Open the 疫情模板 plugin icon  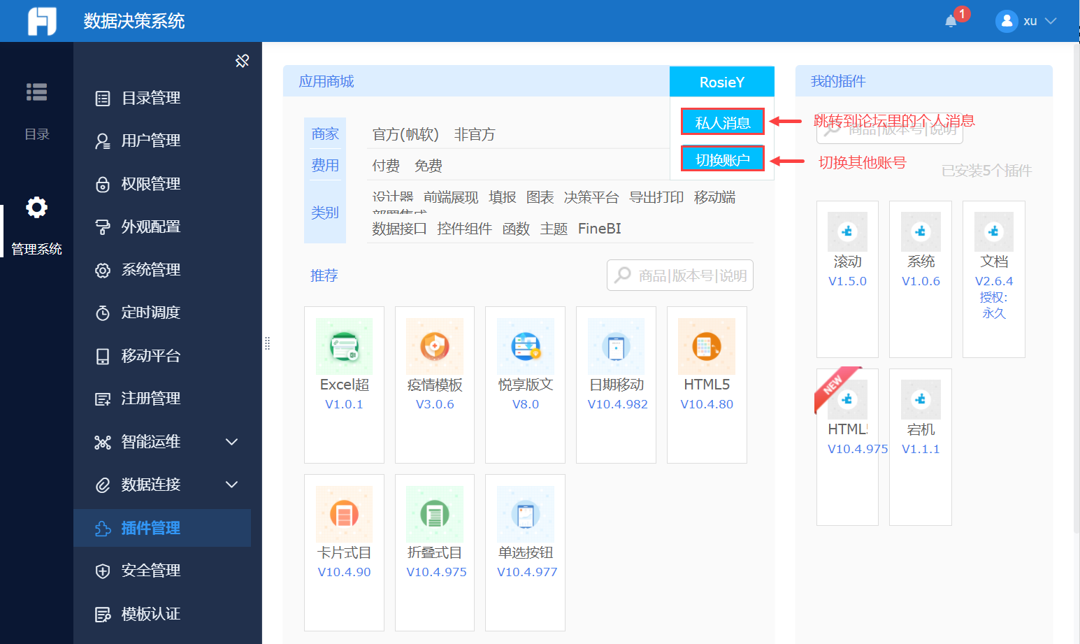[x=435, y=346]
